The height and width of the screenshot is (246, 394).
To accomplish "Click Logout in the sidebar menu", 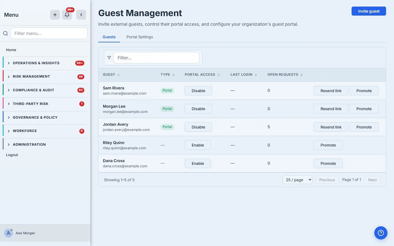I will (12, 155).
